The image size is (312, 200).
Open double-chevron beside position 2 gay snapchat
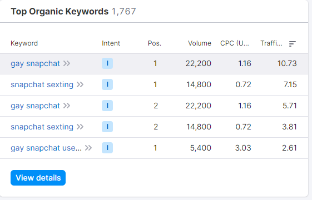[67, 106]
